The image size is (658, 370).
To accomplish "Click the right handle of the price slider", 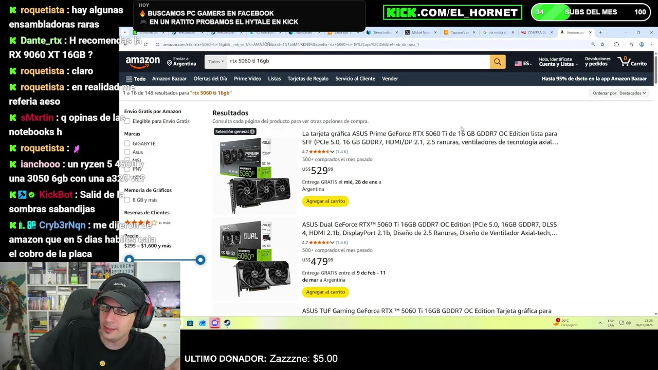I will coord(200,260).
